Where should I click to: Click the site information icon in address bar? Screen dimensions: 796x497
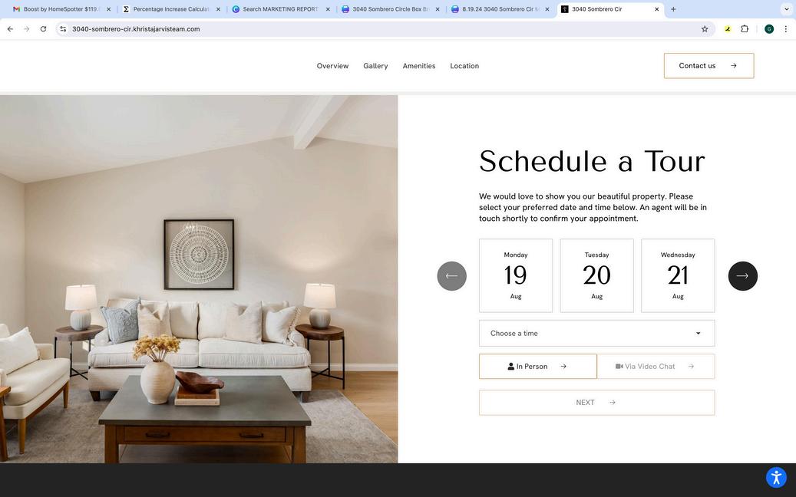tap(63, 29)
